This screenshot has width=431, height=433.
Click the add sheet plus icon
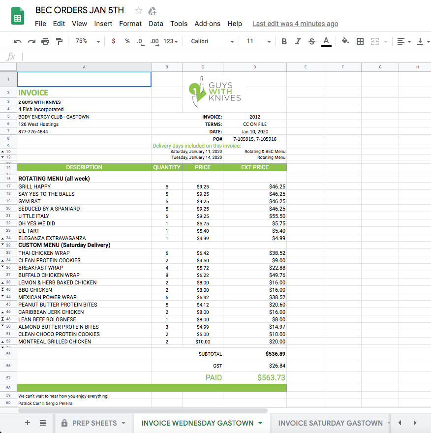28,423
